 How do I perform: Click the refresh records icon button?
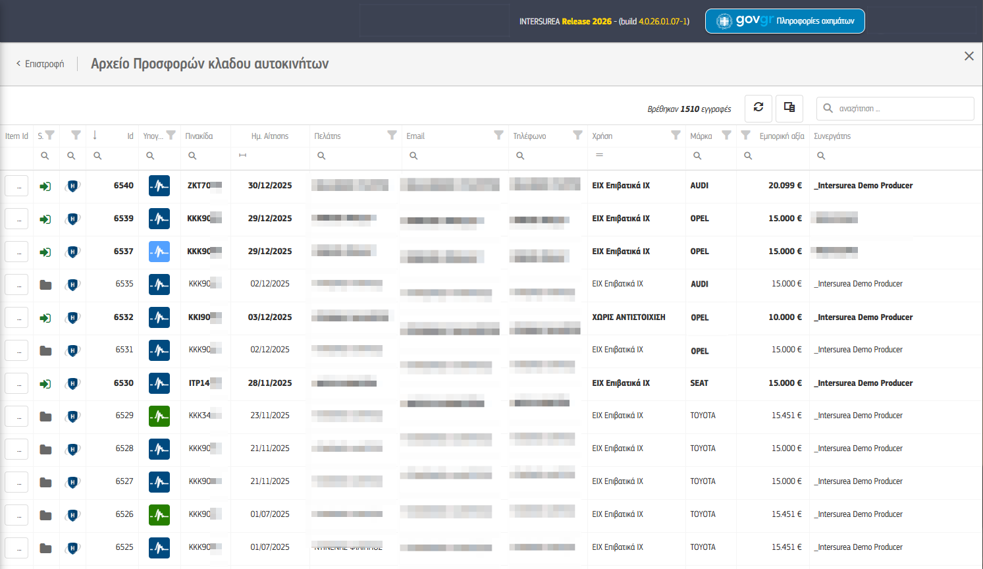[758, 108]
